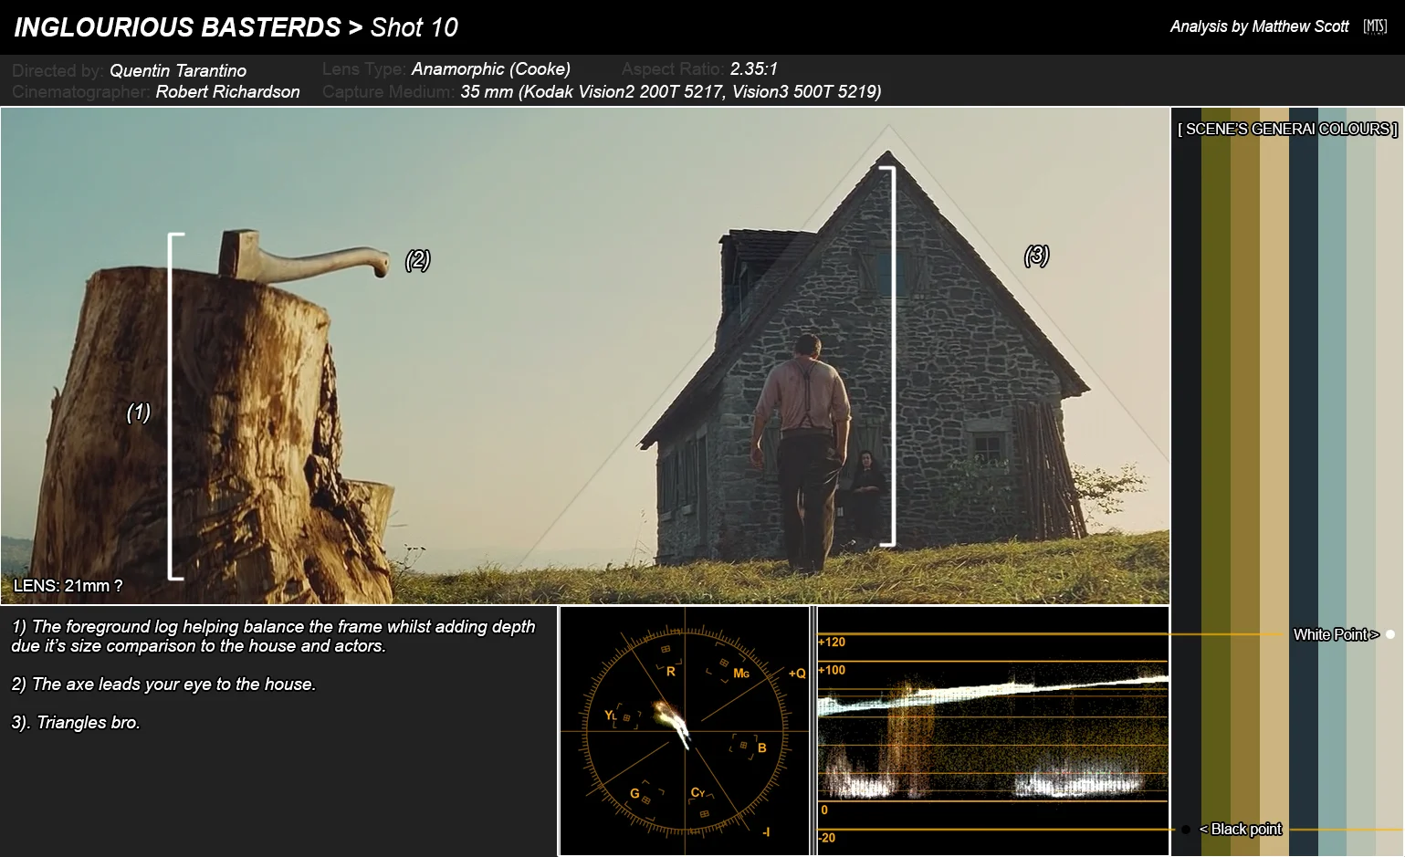Click the 'LENS: 21mm ?' caption
Screen dimensions: 1405x857
click(68, 586)
